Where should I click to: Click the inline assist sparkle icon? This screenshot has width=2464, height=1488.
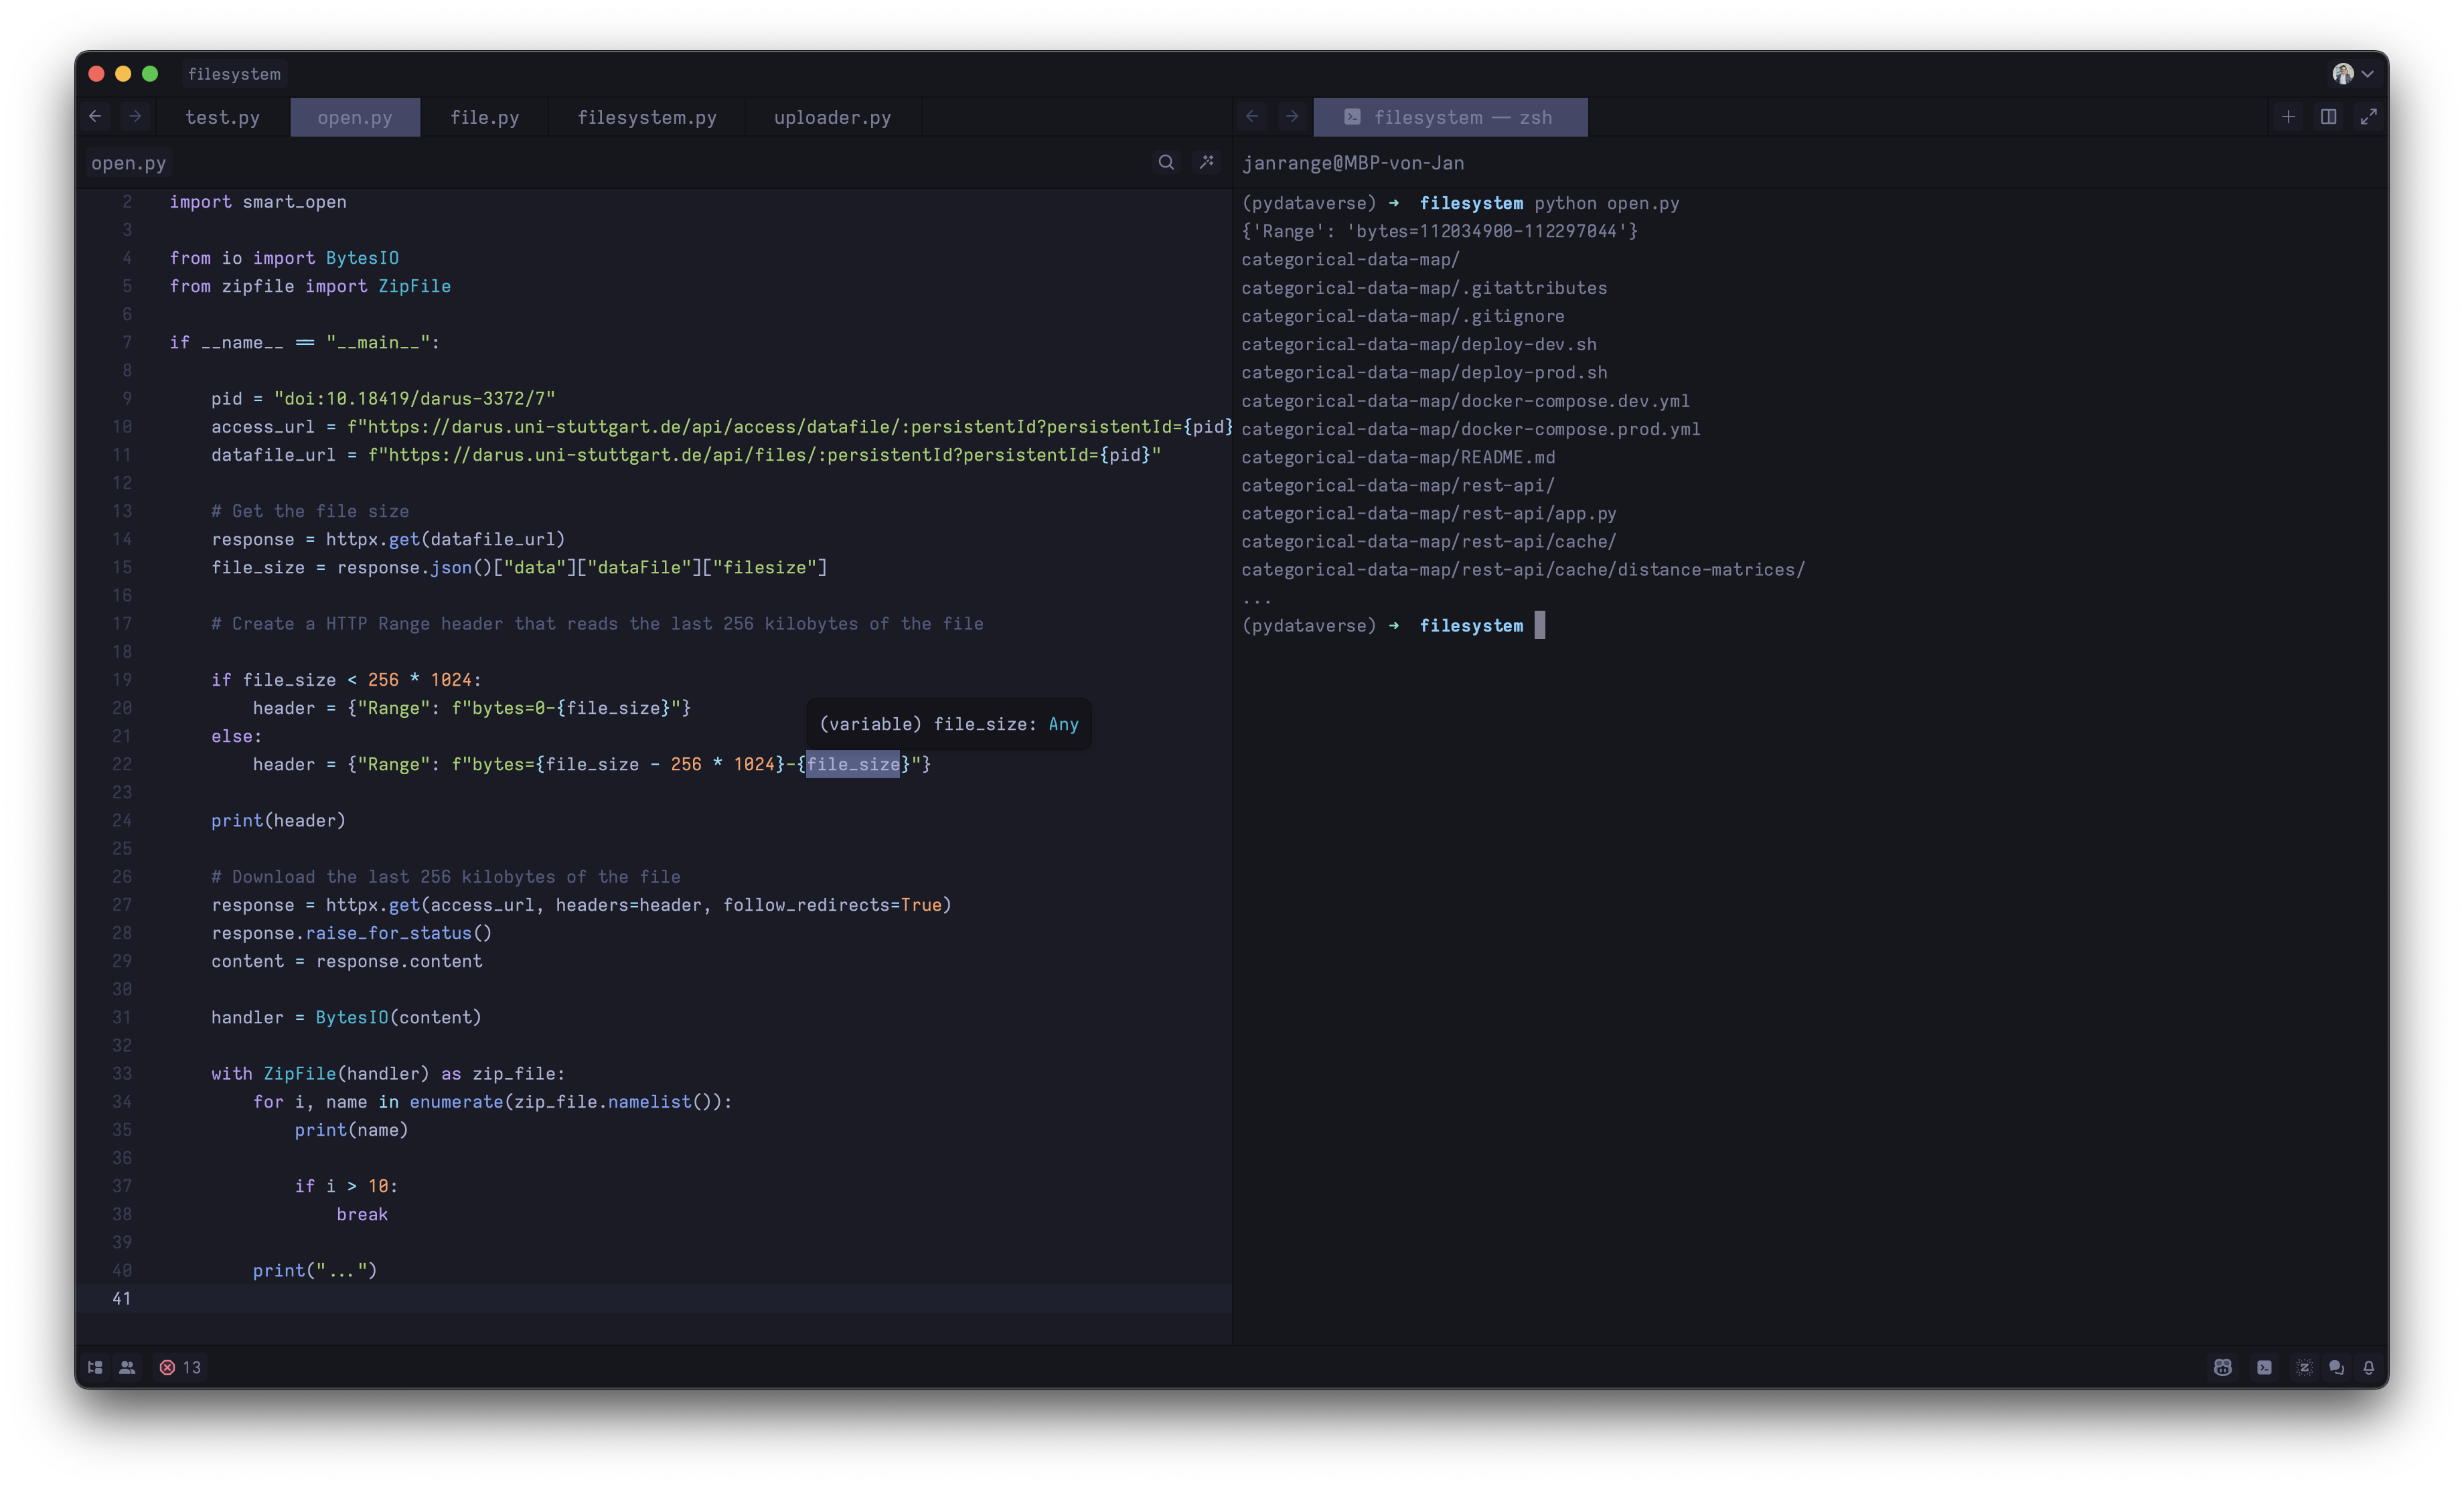1207,162
